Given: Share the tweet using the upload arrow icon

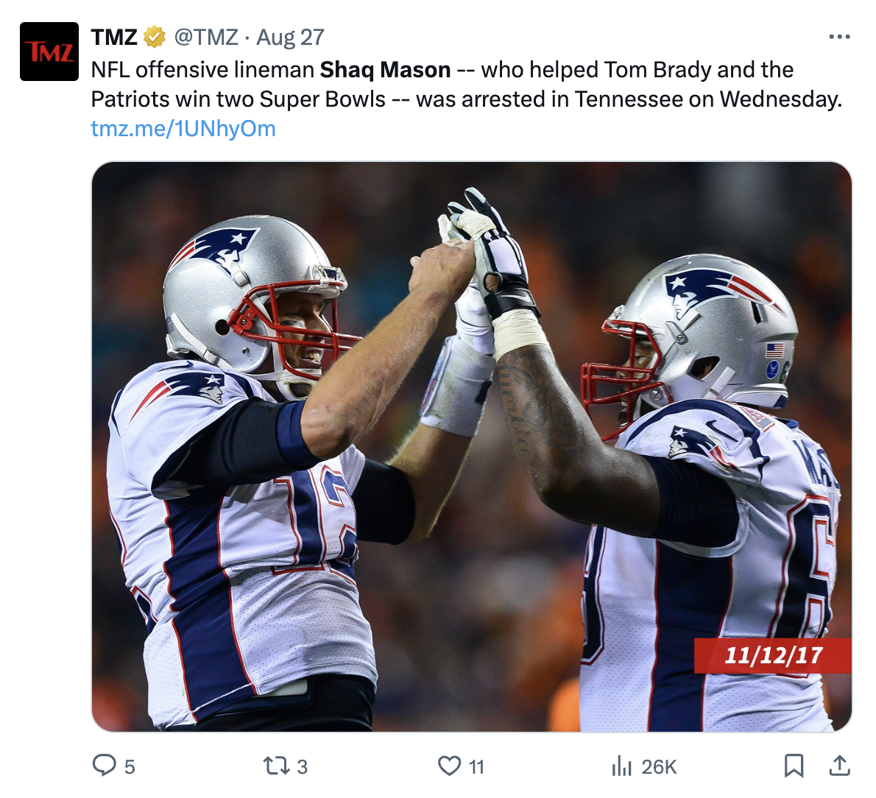Looking at the screenshot, I should [x=839, y=766].
